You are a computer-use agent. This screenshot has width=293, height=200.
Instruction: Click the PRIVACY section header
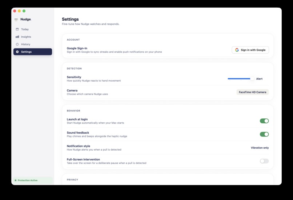(x=72, y=180)
